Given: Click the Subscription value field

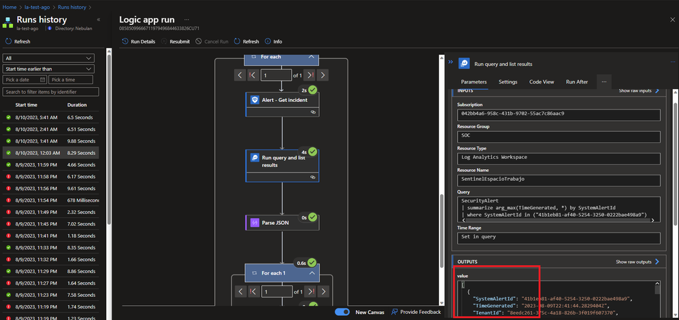Looking at the screenshot, I should point(559,115).
